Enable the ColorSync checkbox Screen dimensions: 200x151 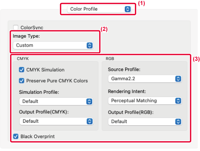pos(16,27)
